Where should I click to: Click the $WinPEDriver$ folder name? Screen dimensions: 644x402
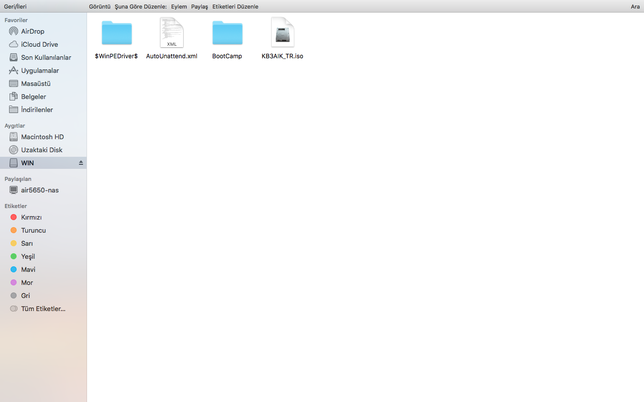pyautogui.click(x=116, y=56)
